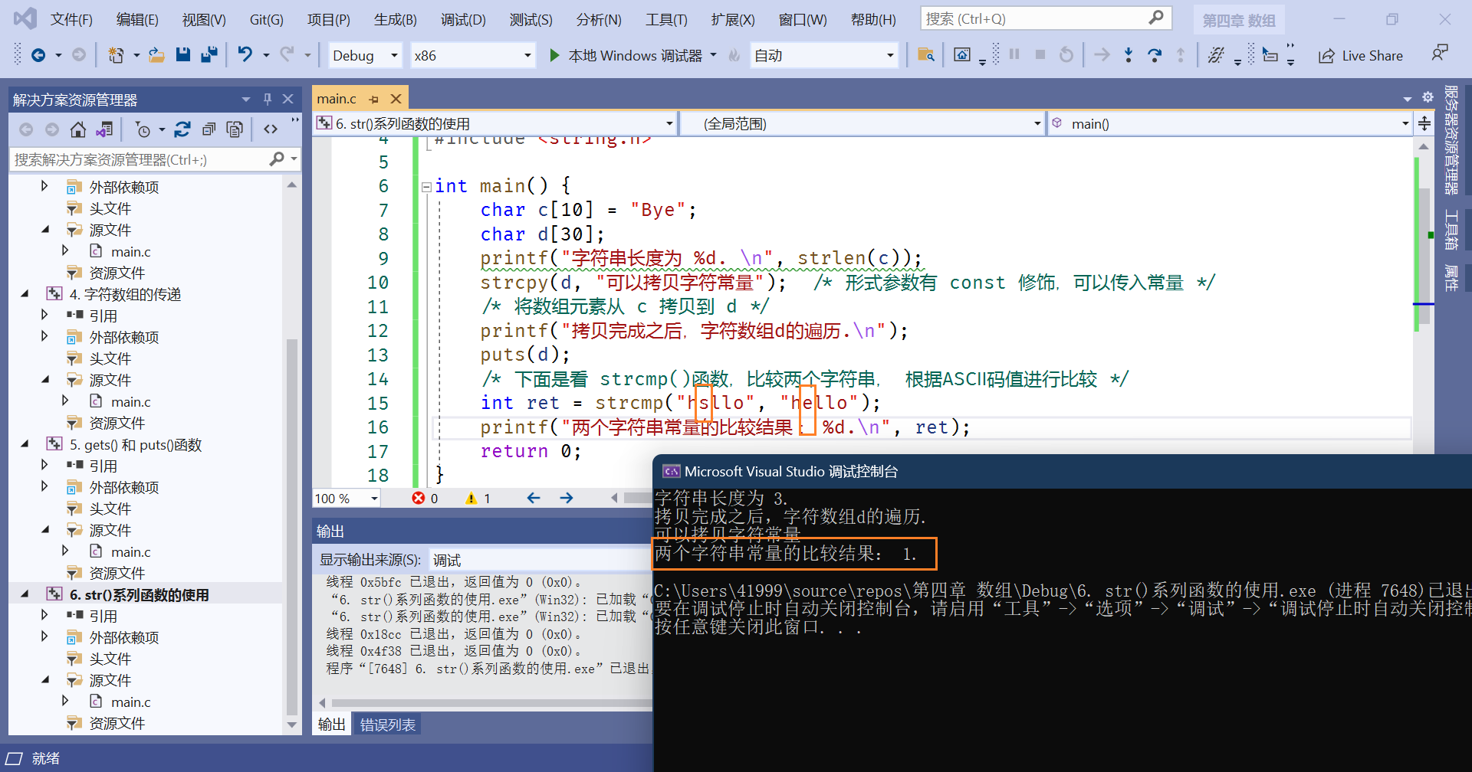Click the feedback person icon

pyautogui.click(x=1440, y=54)
